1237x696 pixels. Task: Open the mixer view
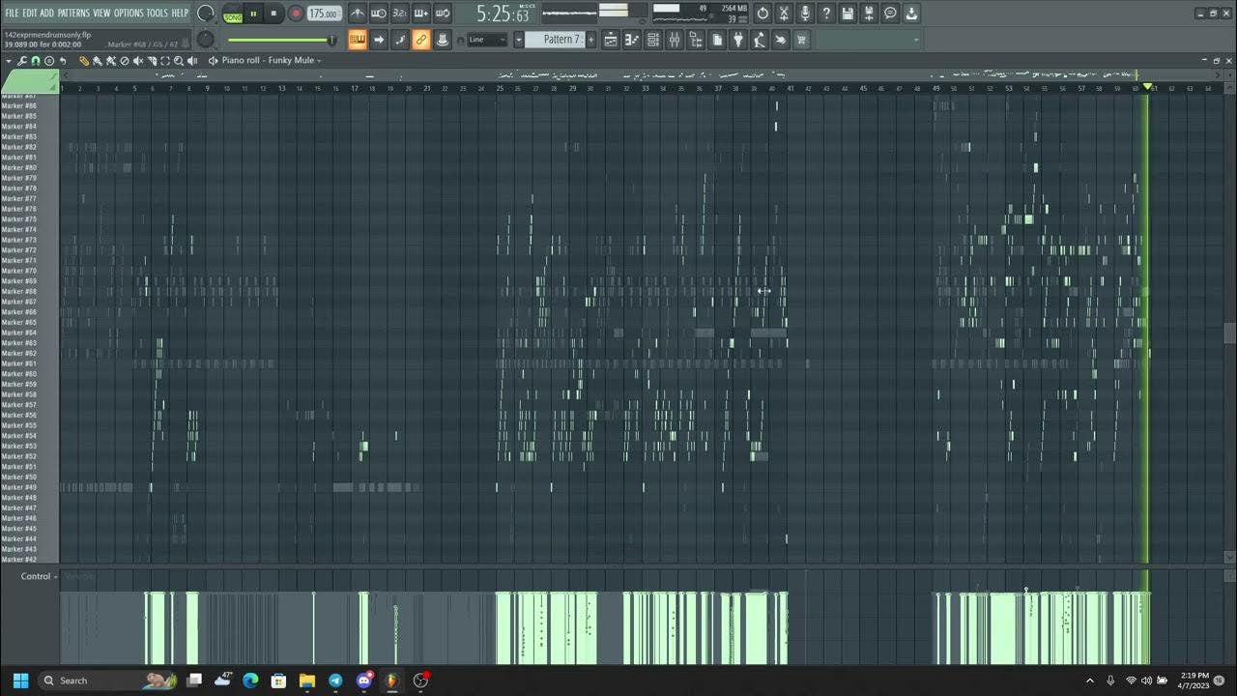coord(675,40)
